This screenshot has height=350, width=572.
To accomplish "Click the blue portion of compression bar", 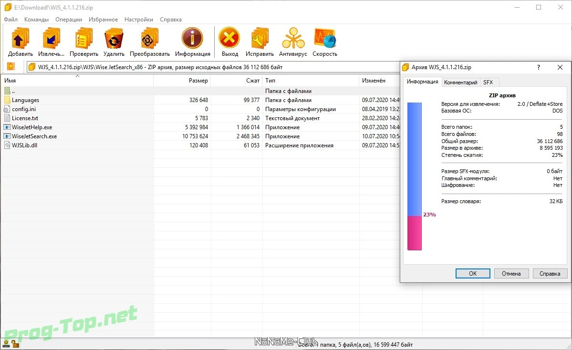I will (x=415, y=159).
